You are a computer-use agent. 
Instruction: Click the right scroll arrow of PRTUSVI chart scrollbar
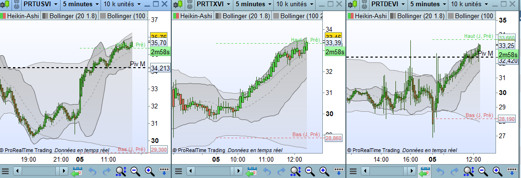point(64,171)
